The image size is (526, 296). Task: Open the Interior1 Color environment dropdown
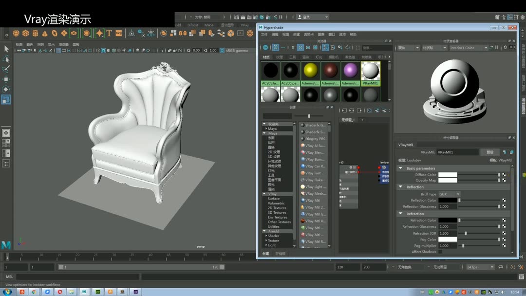(x=468, y=48)
